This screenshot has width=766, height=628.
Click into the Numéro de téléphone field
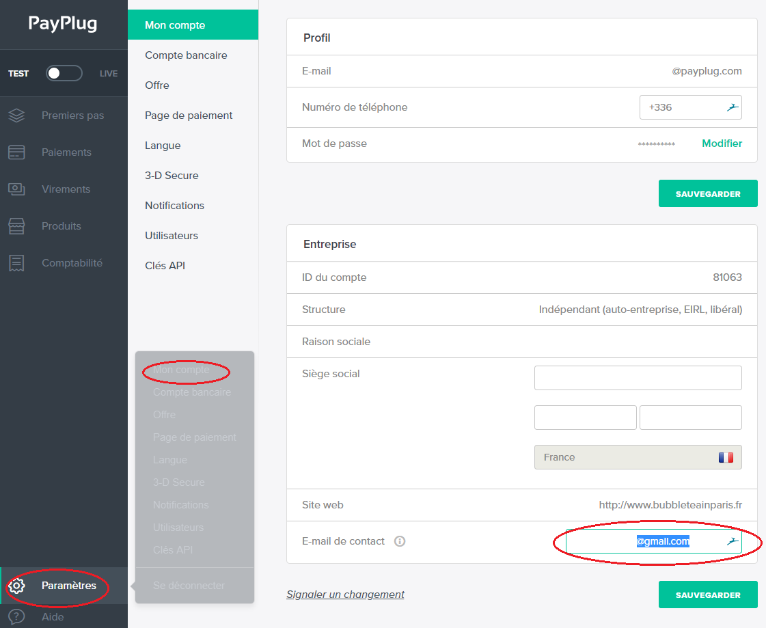pyautogui.click(x=690, y=107)
